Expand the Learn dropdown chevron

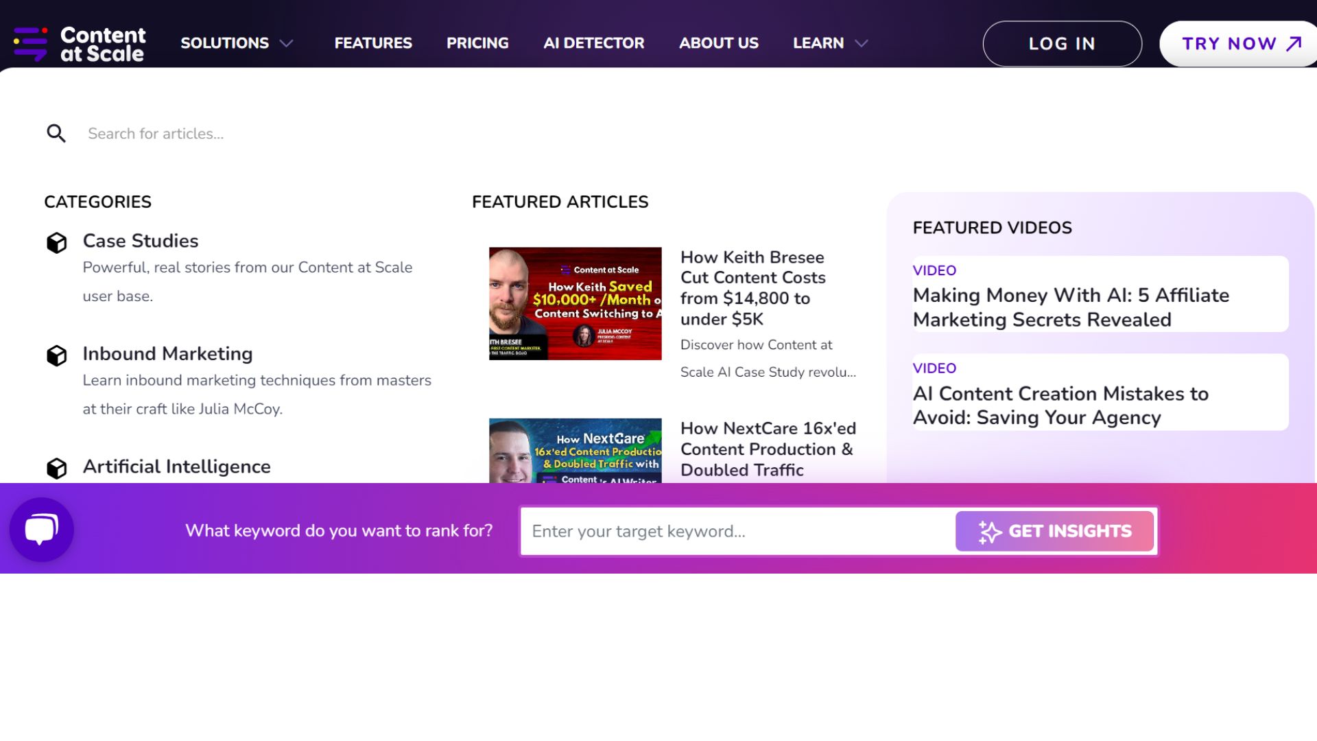[x=862, y=43]
